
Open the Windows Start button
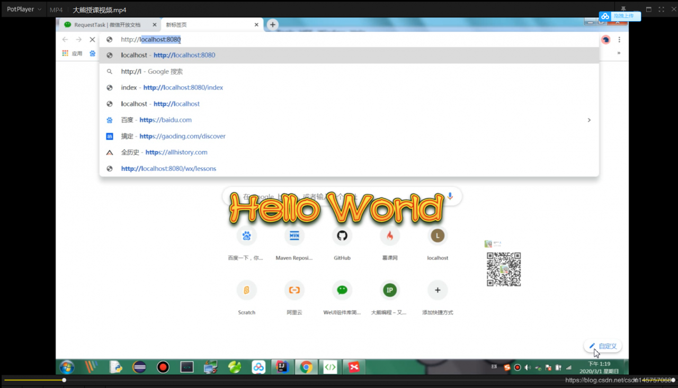[x=67, y=367]
